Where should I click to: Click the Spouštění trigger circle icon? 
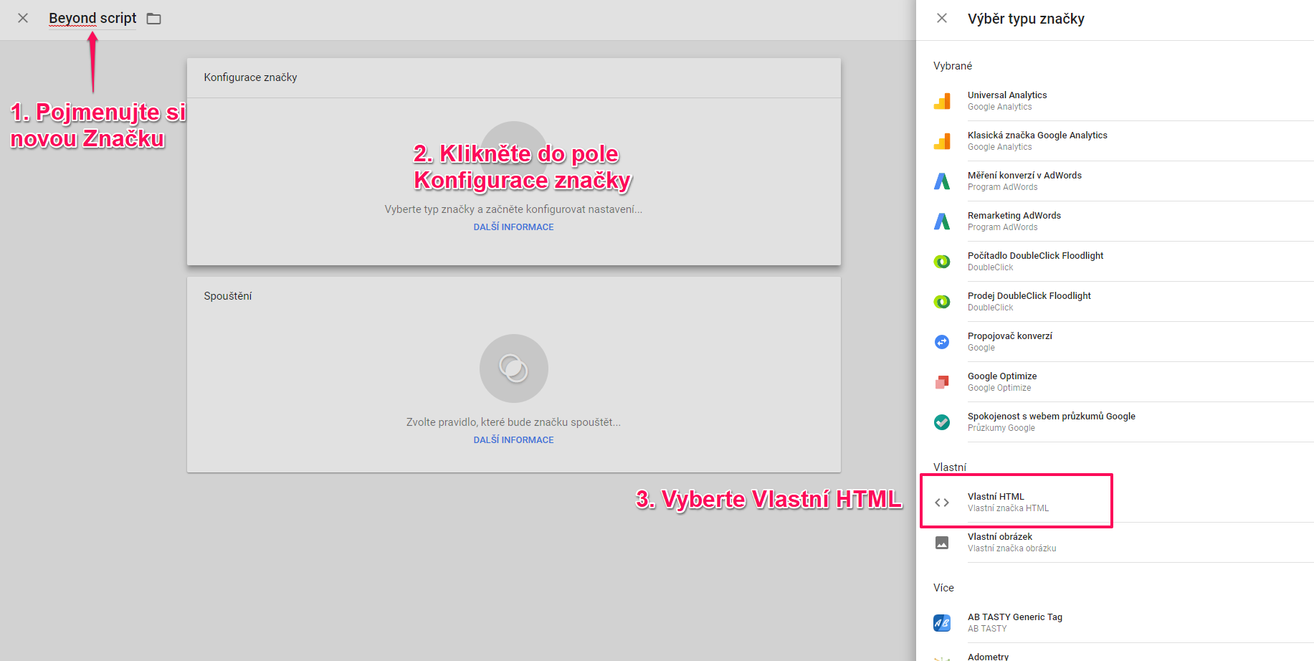[514, 368]
